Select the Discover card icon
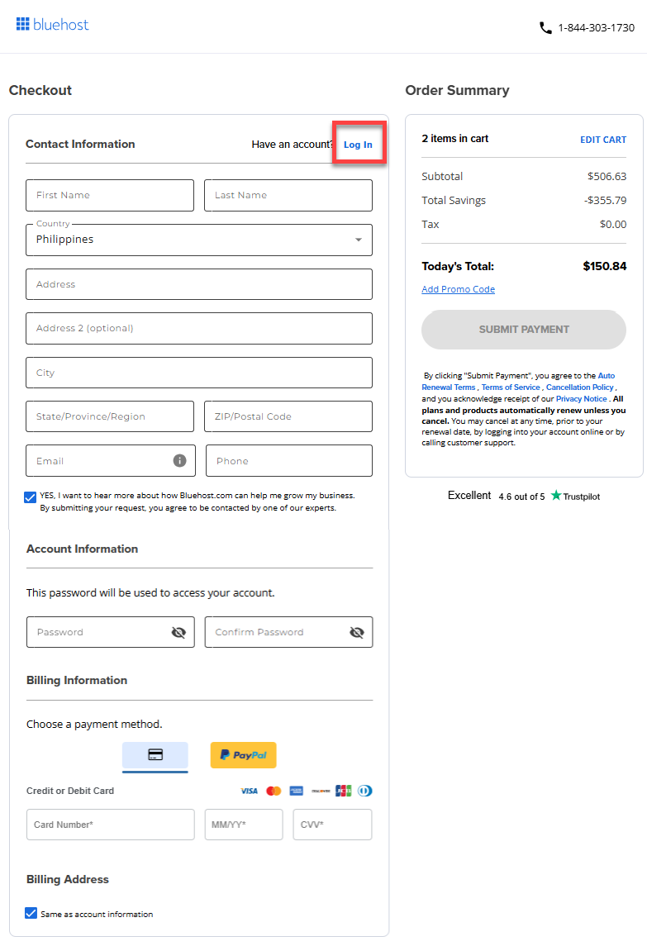This screenshot has height=946, width=647. [321, 791]
